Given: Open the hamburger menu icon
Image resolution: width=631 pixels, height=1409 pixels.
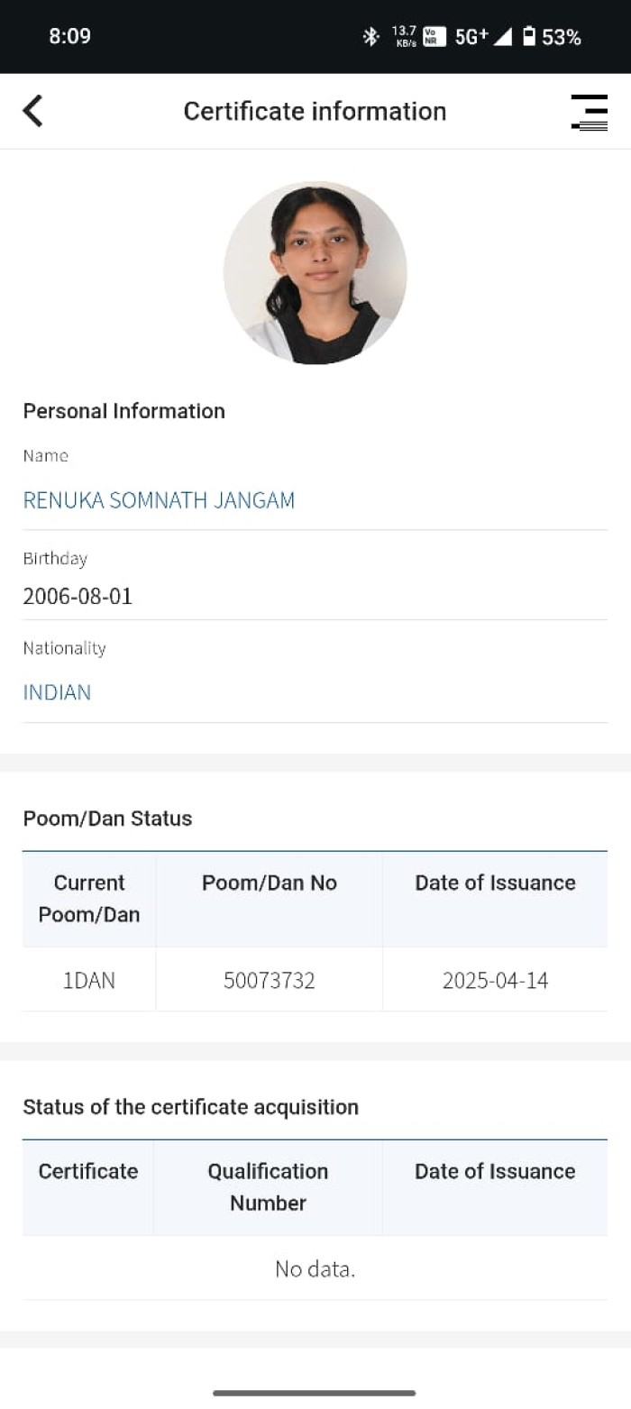Looking at the screenshot, I should tap(589, 112).
